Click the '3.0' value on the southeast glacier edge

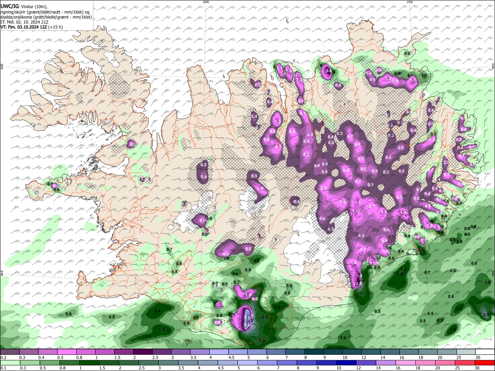click(359, 283)
